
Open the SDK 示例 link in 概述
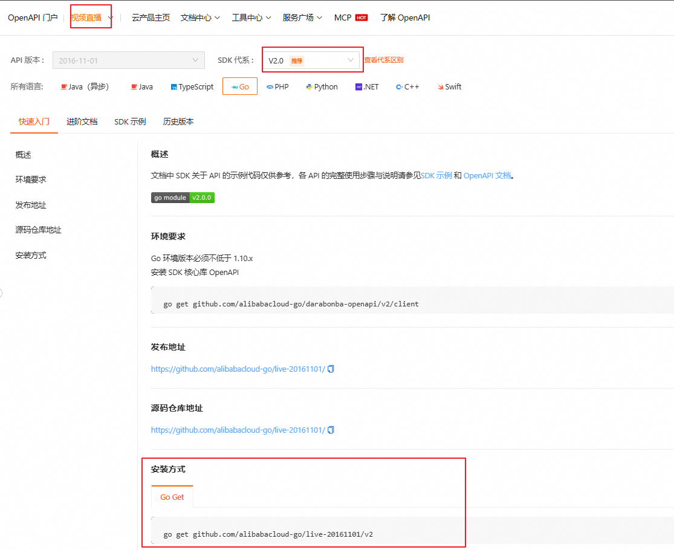[x=436, y=175]
